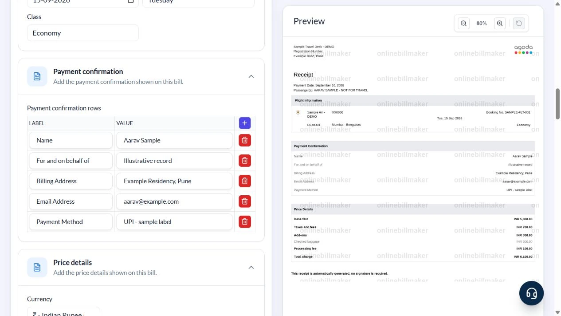The height and width of the screenshot is (316, 561).
Task: Click the For and on behalf of label field
Action: 71,161
